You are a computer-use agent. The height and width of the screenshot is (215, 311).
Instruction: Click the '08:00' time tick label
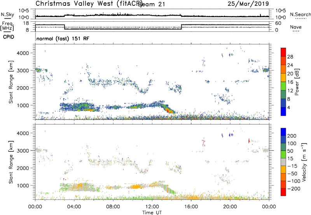[113, 207]
